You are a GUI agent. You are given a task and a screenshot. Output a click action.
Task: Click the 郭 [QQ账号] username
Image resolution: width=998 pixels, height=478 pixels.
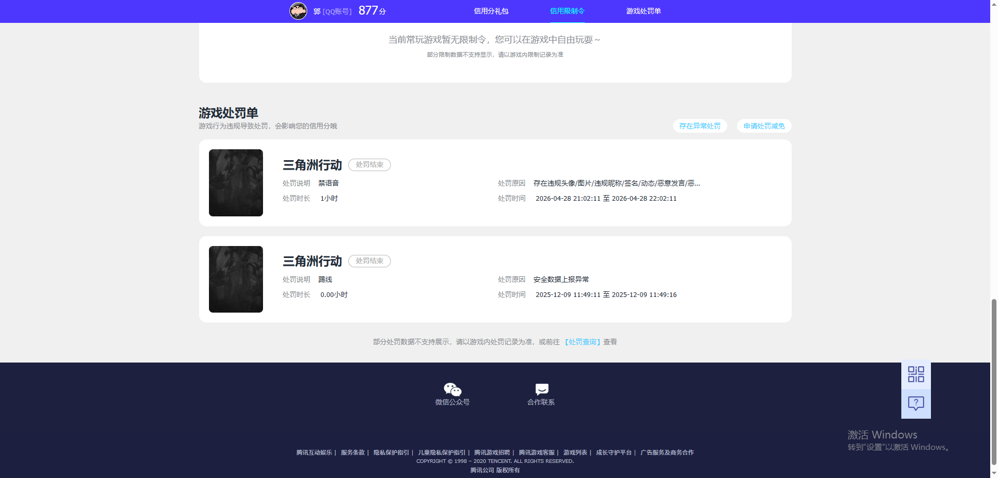[x=333, y=11]
